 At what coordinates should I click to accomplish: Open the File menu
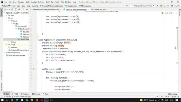tap(6, 2)
